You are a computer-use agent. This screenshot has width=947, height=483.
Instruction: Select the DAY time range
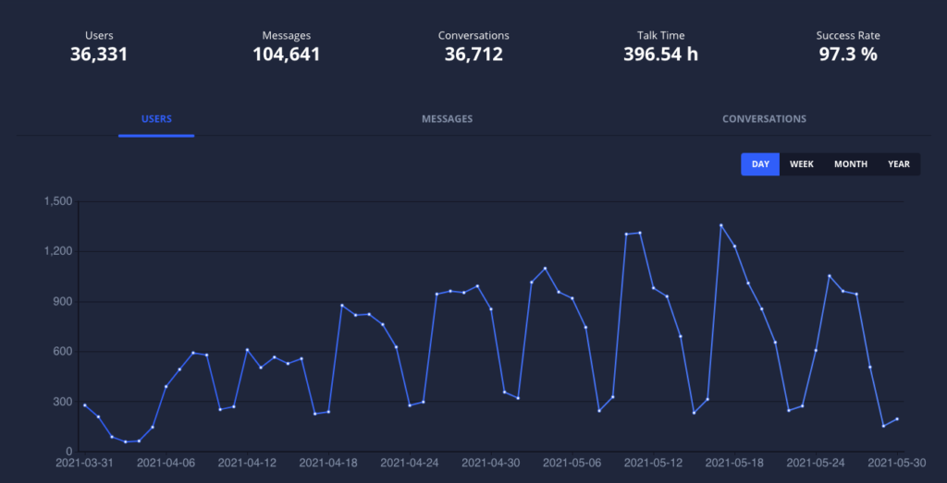coord(760,164)
